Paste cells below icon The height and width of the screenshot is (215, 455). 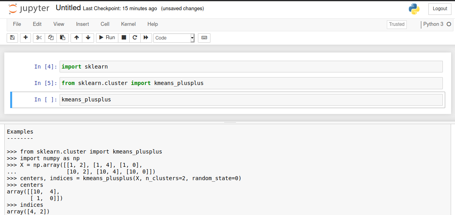(62, 38)
